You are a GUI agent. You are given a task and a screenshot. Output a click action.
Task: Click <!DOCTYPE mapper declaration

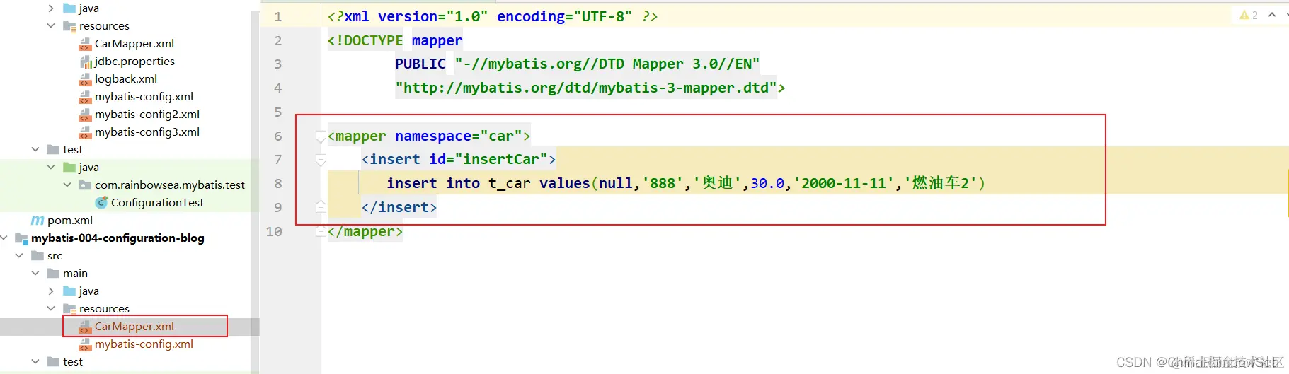click(395, 40)
